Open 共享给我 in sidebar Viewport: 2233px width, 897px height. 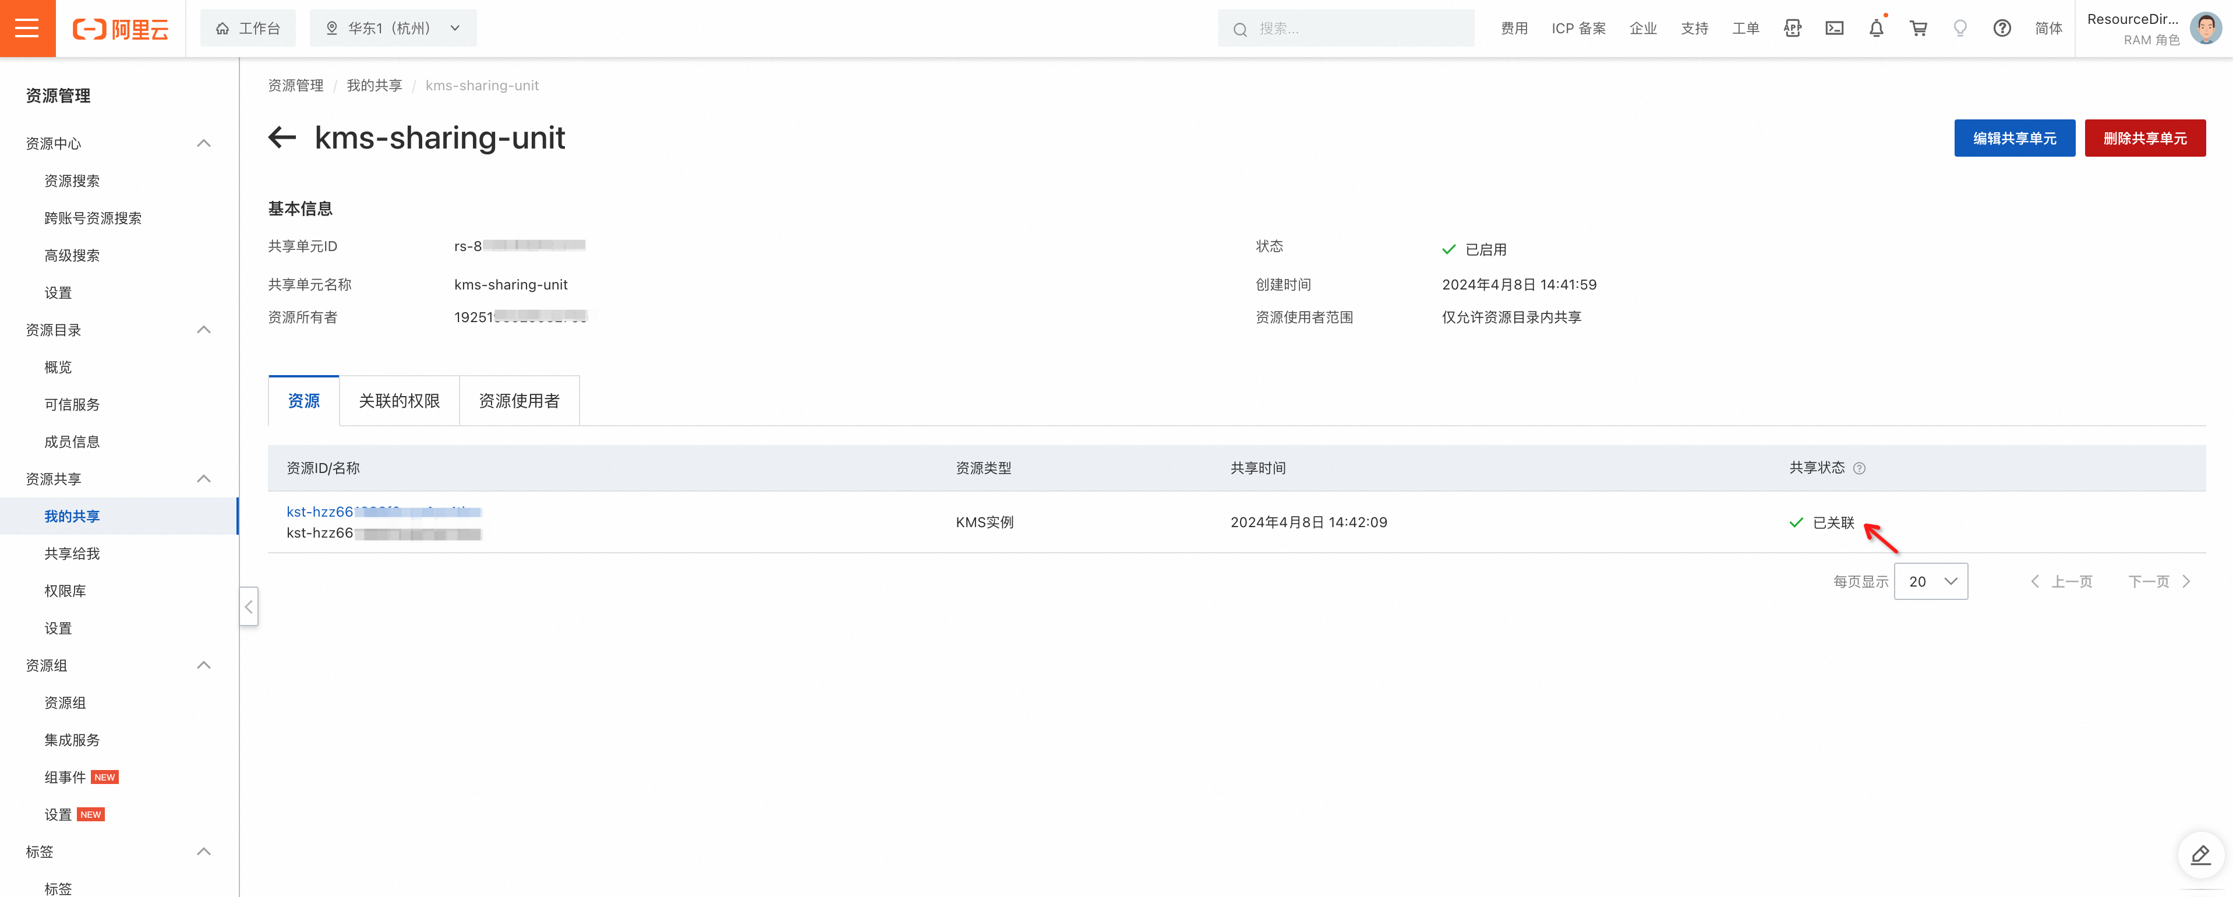coord(72,554)
